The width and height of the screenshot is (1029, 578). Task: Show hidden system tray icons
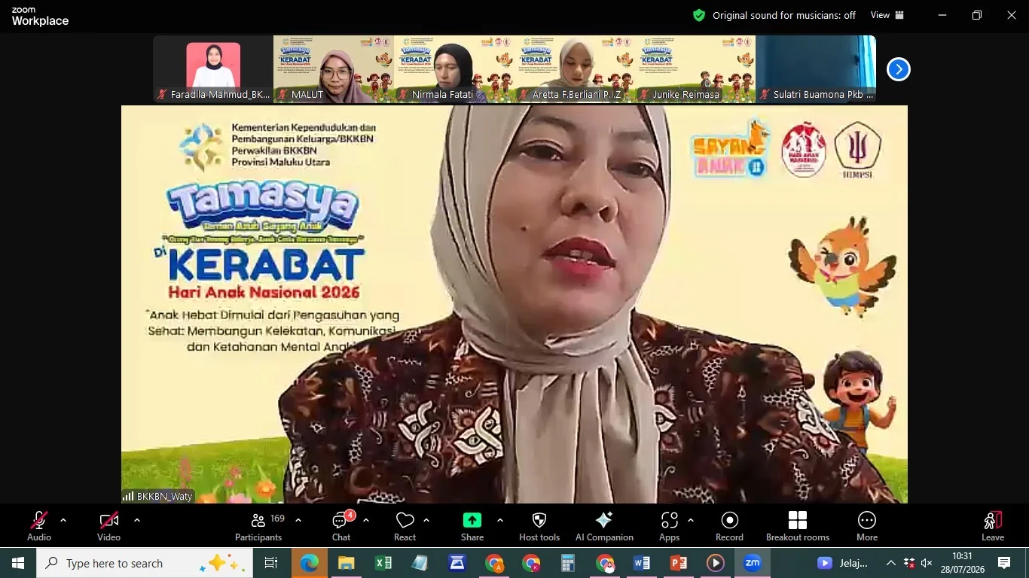click(891, 563)
